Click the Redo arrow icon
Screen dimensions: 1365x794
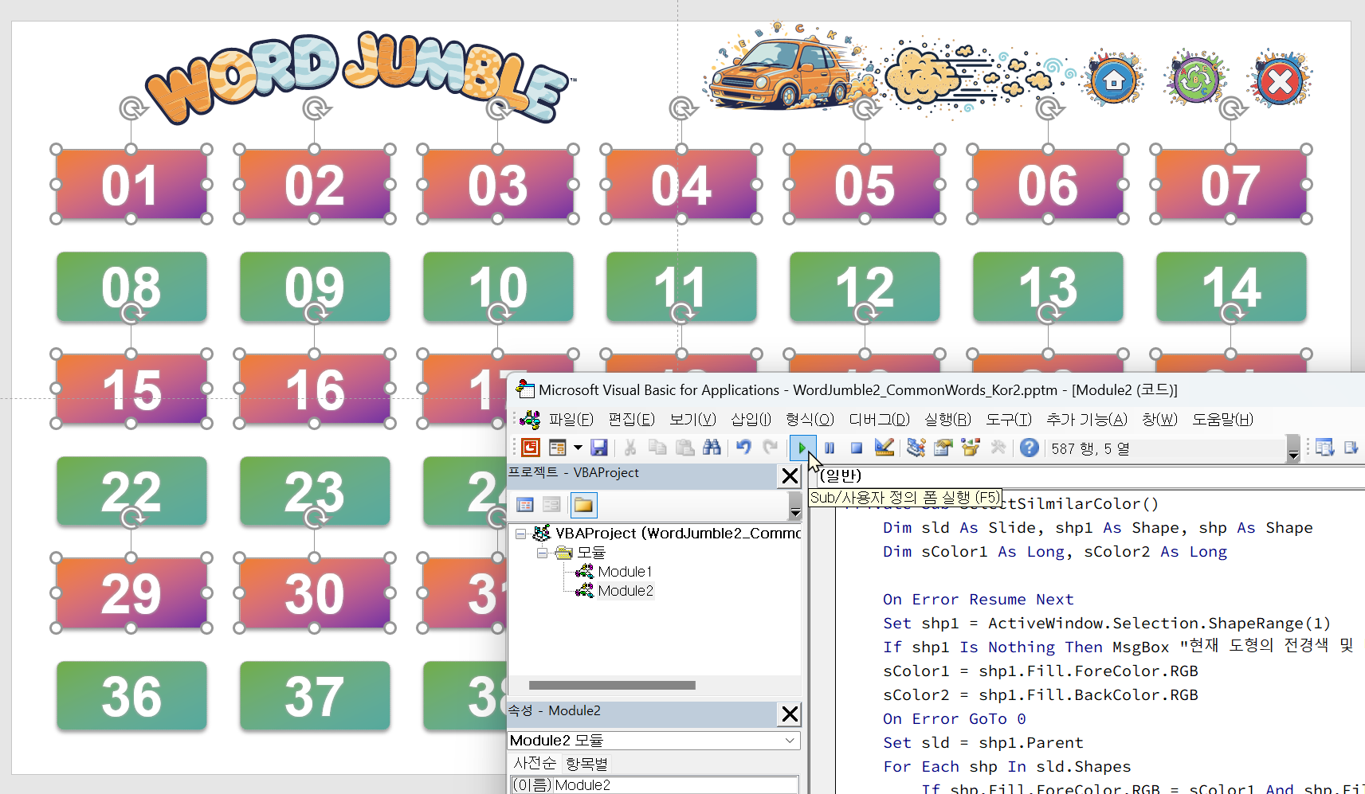(x=771, y=448)
